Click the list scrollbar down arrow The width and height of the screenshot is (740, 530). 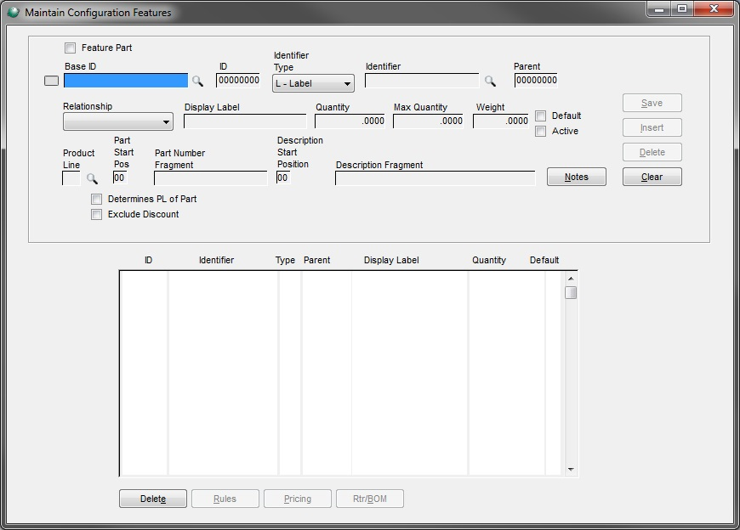click(x=571, y=469)
